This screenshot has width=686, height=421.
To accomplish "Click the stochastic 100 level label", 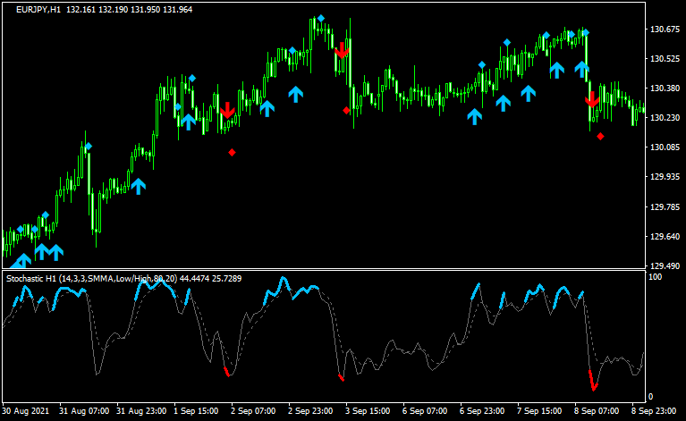I will (x=655, y=279).
